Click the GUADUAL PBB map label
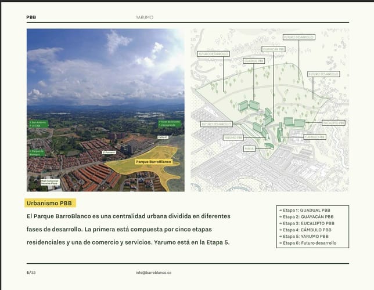Screen dimensions: 374x290 (254, 61)
